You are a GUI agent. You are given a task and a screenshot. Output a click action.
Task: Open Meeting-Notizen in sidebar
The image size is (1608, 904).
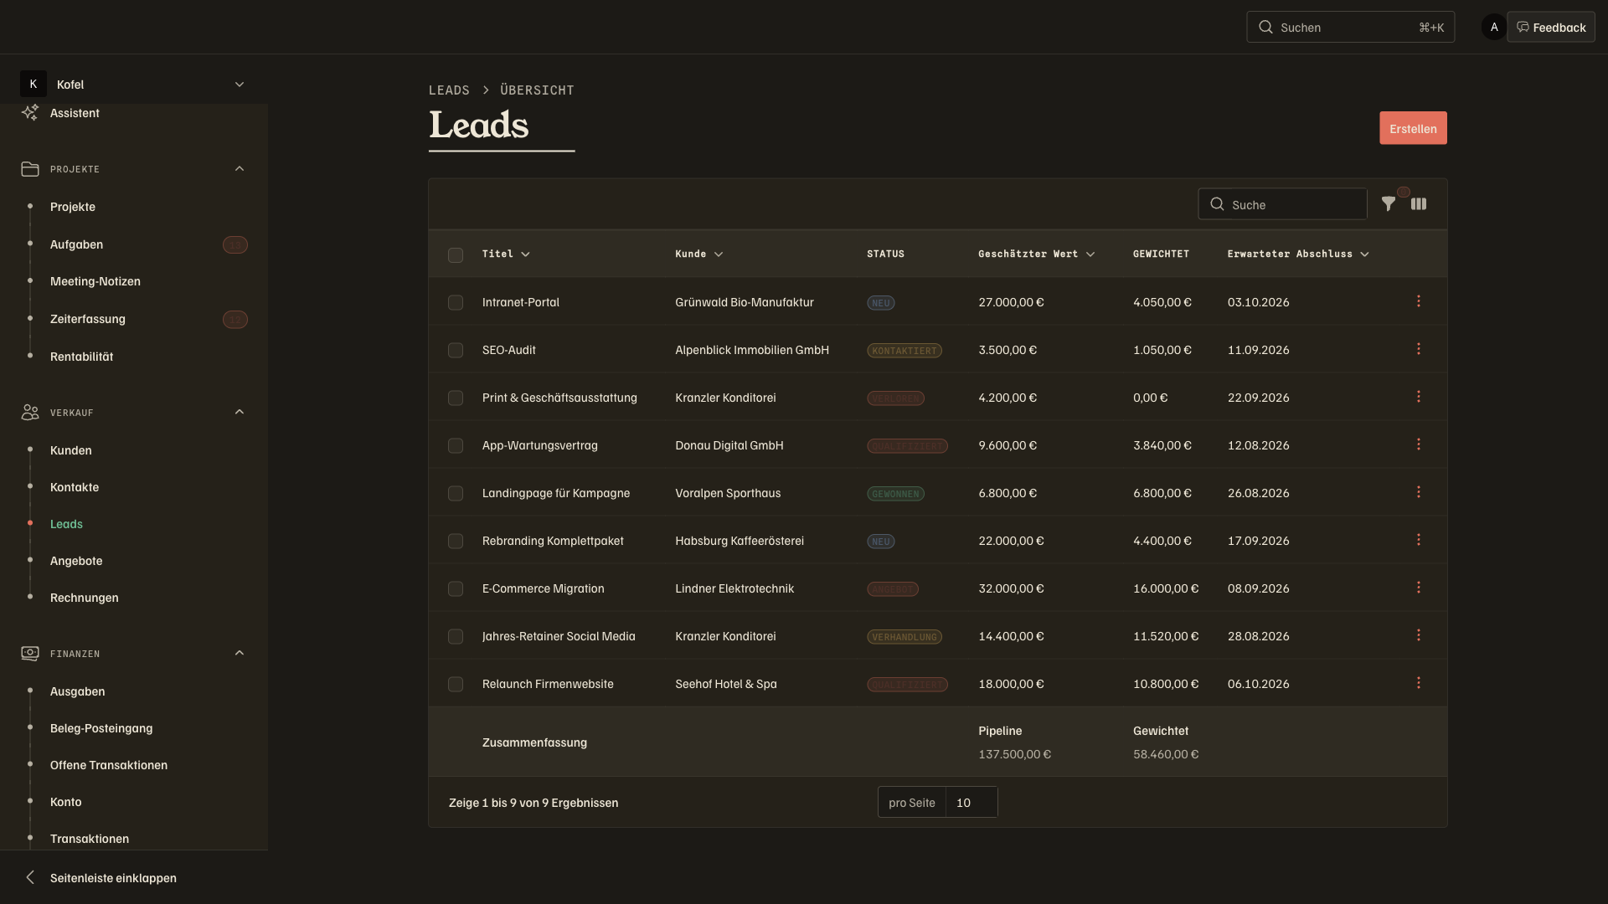click(x=95, y=281)
